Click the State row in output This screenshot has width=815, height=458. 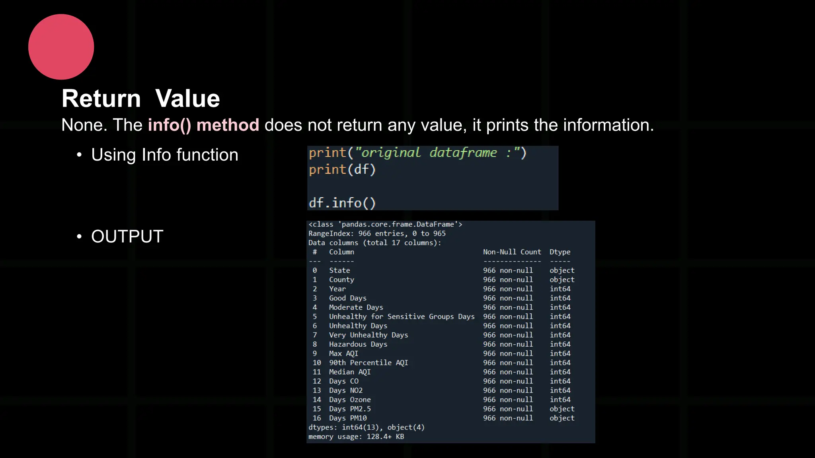(x=339, y=270)
